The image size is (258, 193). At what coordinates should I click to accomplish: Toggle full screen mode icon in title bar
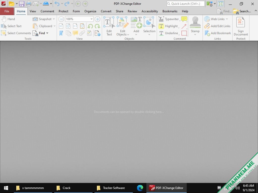point(221,4)
